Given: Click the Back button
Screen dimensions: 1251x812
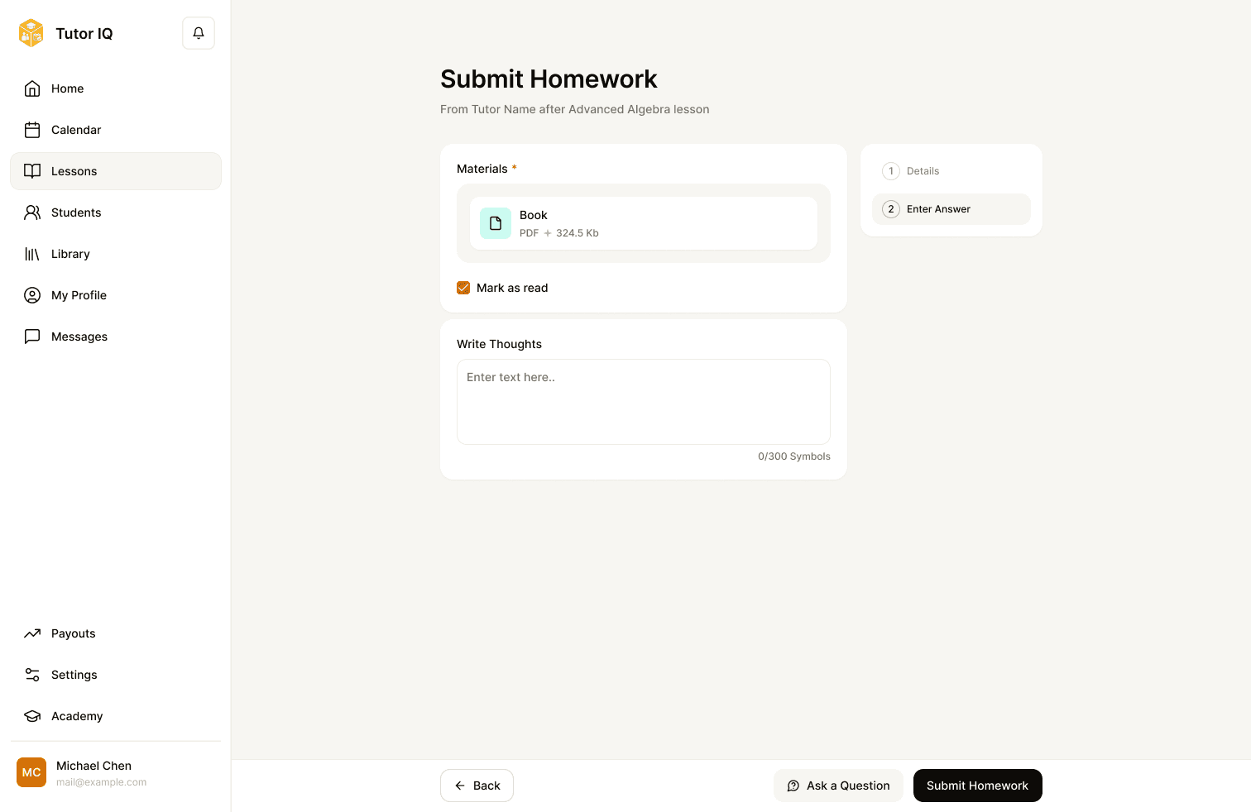Looking at the screenshot, I should [x=477, y=786].
